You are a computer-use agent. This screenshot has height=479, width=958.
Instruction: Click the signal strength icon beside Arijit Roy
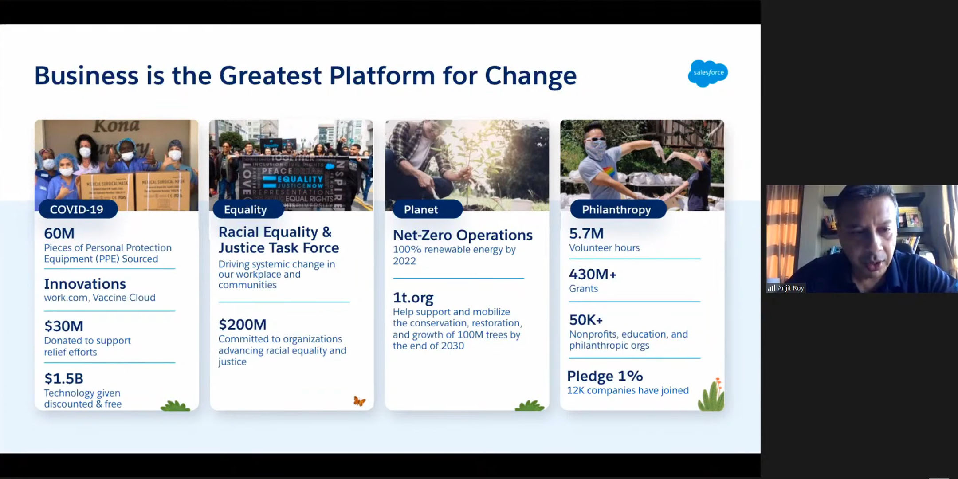click(x=772, y=288)
